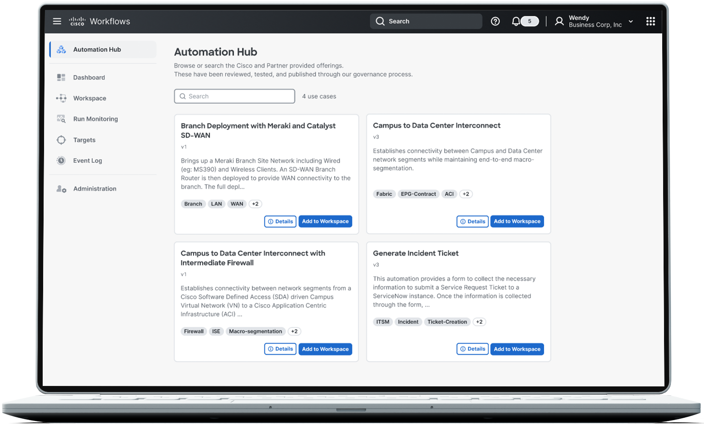Add Branch Deployment use case to Workspace
Viewport: 704px width, 425px height.
(x=325, y=222)
